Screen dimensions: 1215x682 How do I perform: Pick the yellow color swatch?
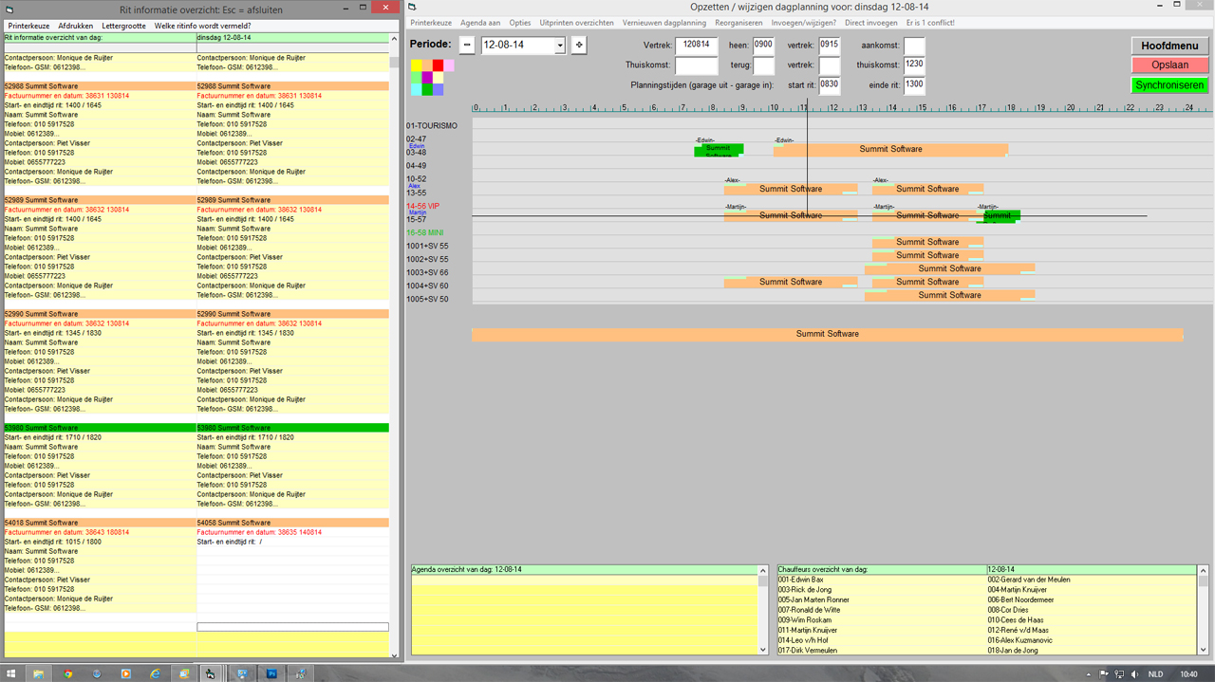coord(417,65)
